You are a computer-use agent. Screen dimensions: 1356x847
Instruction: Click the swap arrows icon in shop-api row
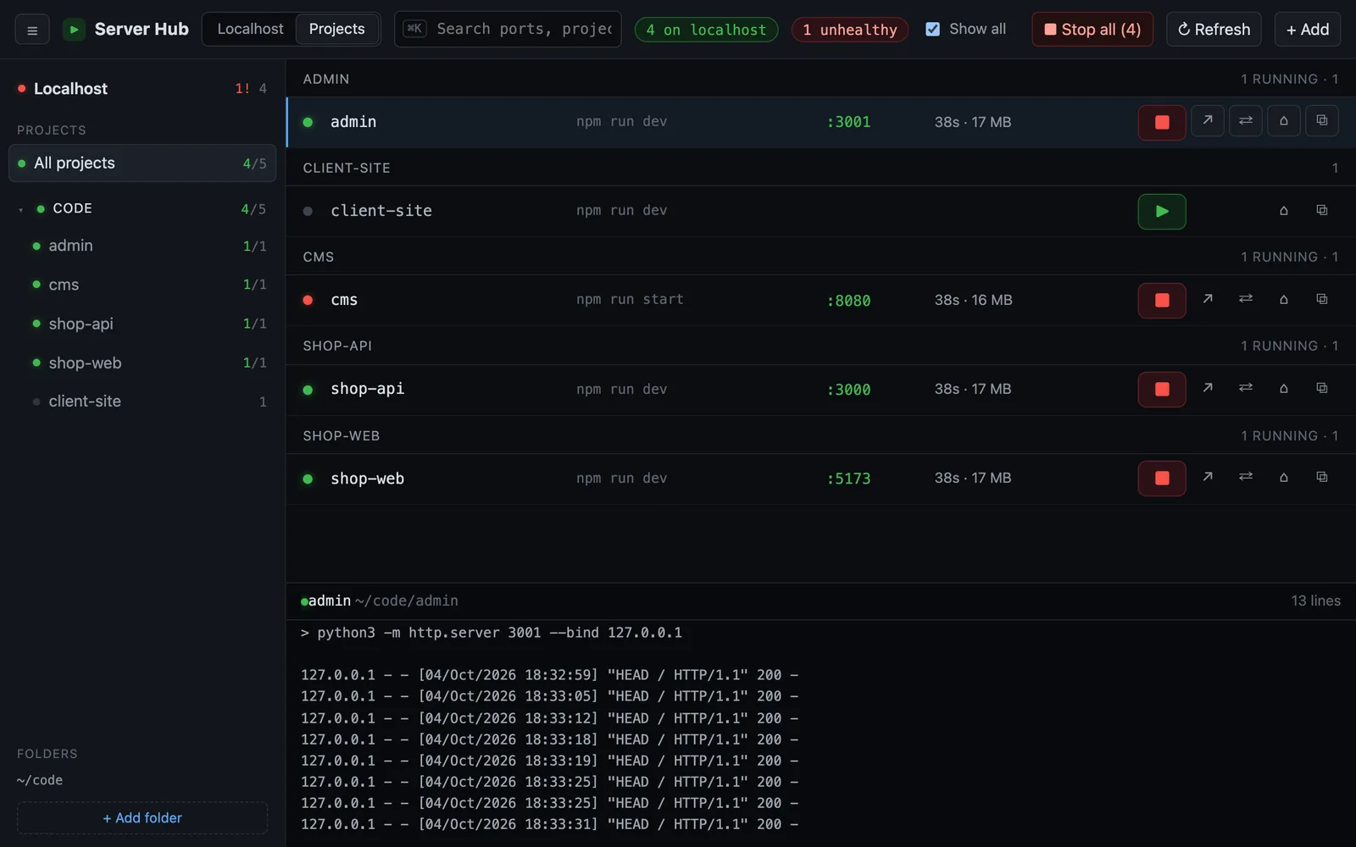[1245, 388]
